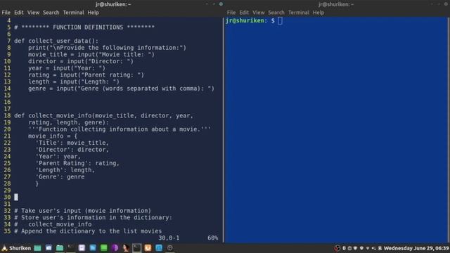This screenshot has width=450, height=253.
Task: Click comment 'Store user's information in the dictionary'
Action: click(x=93, y=218)
